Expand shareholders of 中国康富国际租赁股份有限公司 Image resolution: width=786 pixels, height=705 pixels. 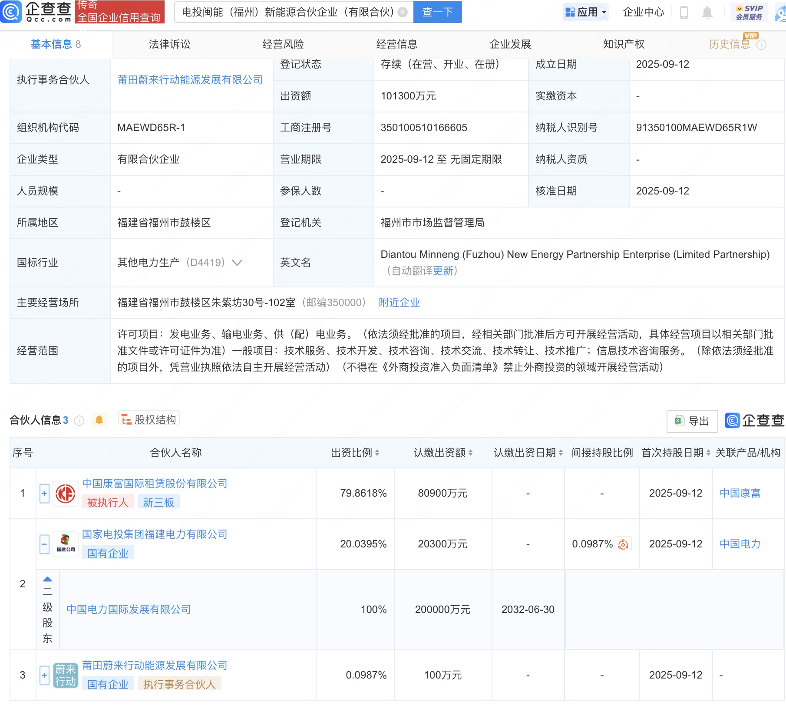point(44,494)
